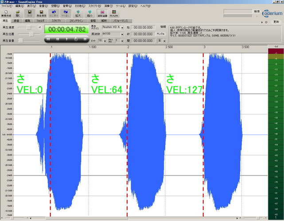Expand the 再生デバイス Realtek HD dropdown
This screenshot has width=284, height=221.
(x=122, y=28)
